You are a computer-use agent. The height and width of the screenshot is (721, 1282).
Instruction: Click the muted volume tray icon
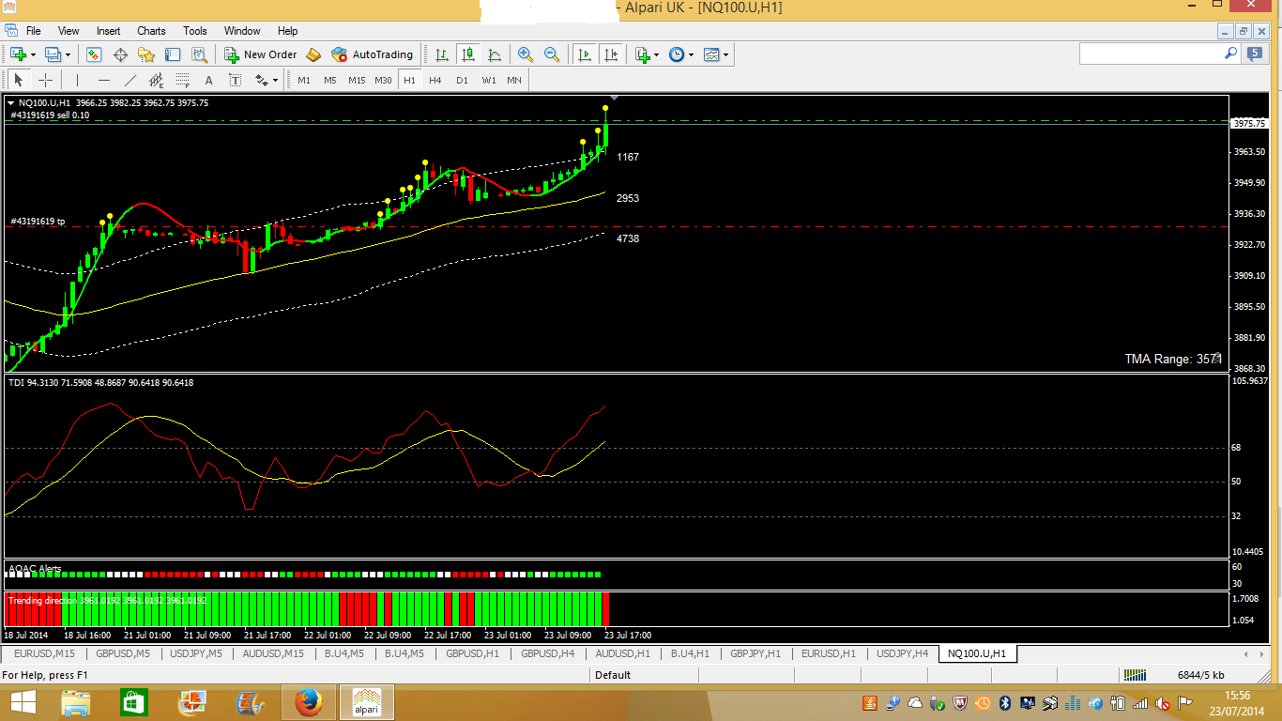coord(1163,702)
